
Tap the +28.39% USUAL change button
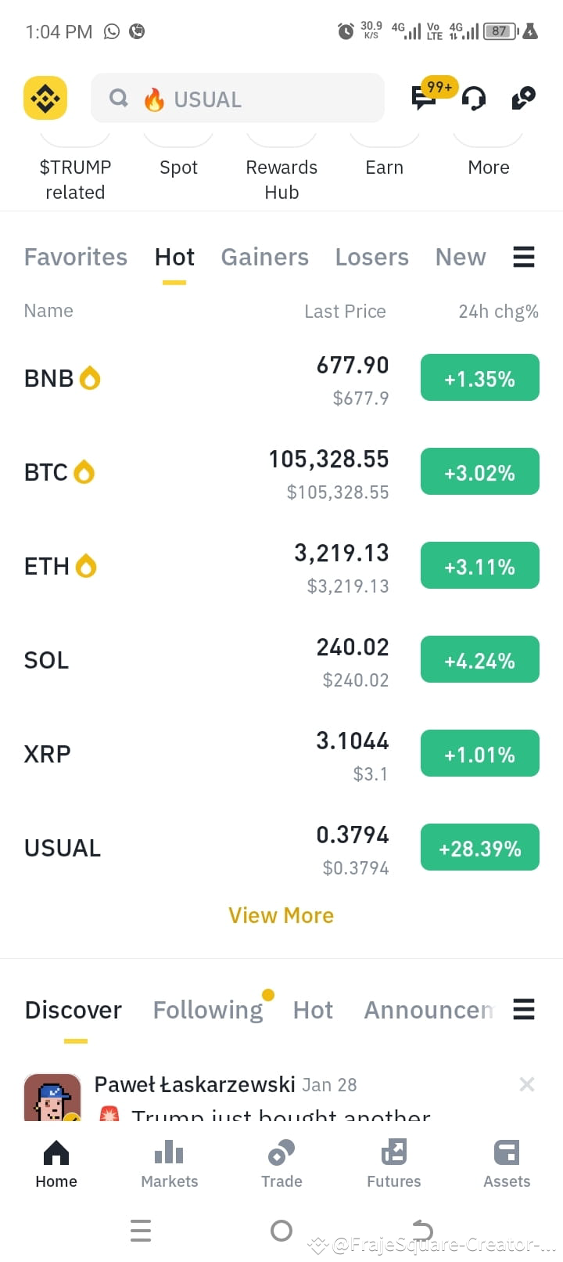tap(480, 848)
